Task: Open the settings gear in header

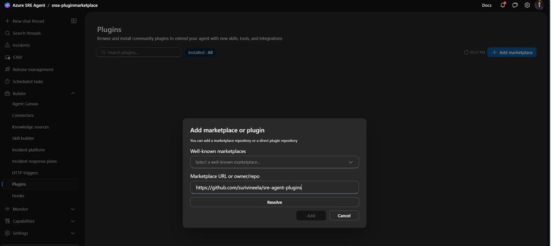Action: click(527, 5)
